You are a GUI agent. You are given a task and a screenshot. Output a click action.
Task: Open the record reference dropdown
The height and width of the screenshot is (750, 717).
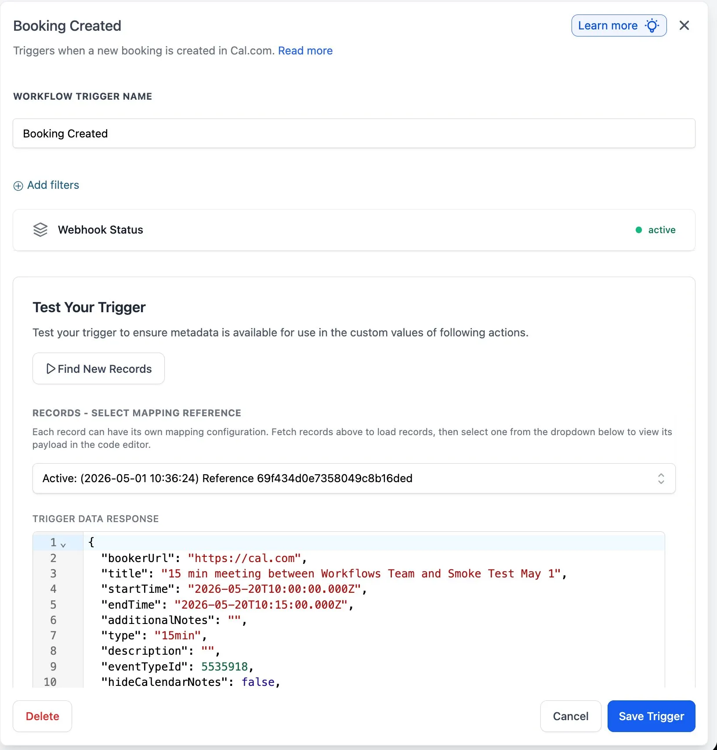[x=354, y=478]
